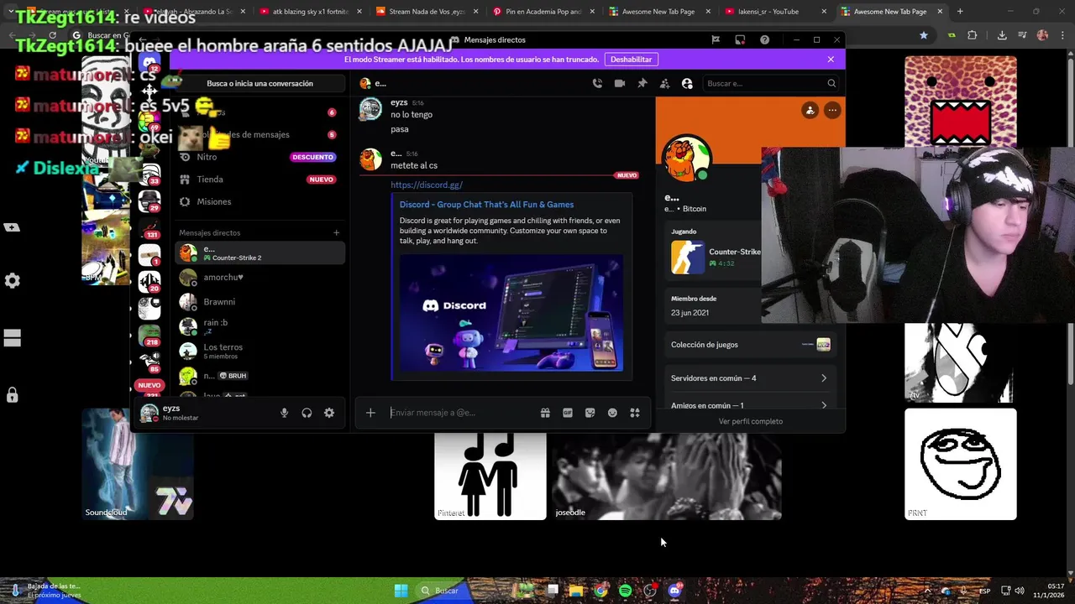Open the Los terros group chat
This screenshot has height=604, width=1075.
[x=260, y=351]
